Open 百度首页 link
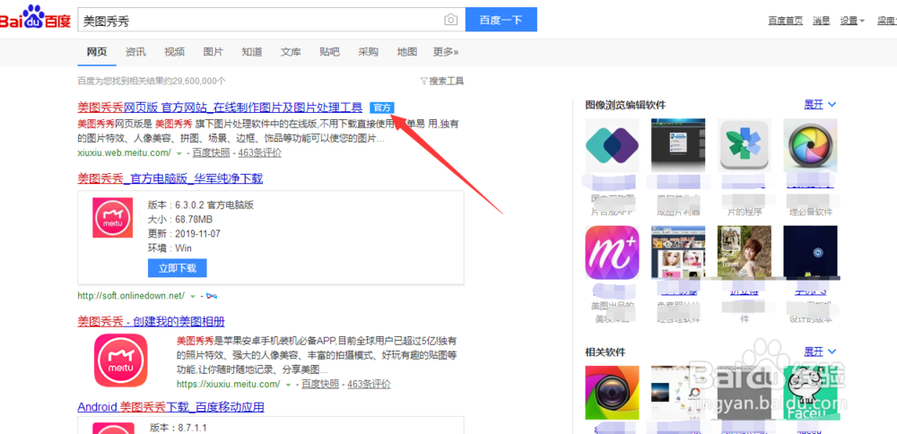 pyautogui.click(x=786, y=22)
